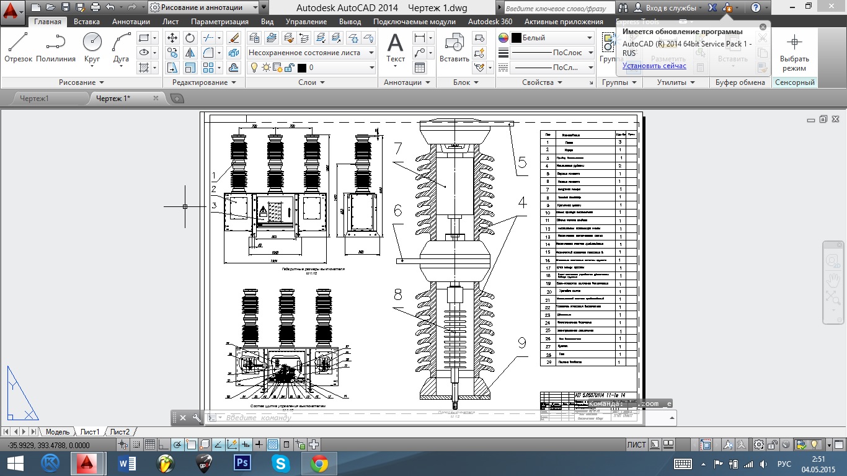Click the Mirror tool icon

tap(190, 53)
